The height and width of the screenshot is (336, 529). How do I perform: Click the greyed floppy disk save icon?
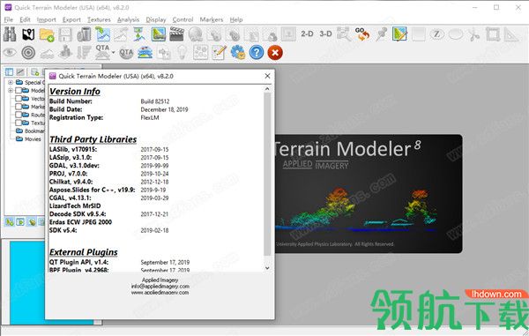pos(65,34)
